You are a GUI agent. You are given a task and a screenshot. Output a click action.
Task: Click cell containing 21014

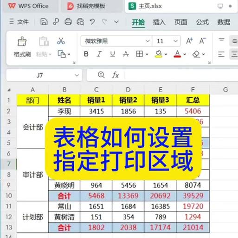point(193,228)
